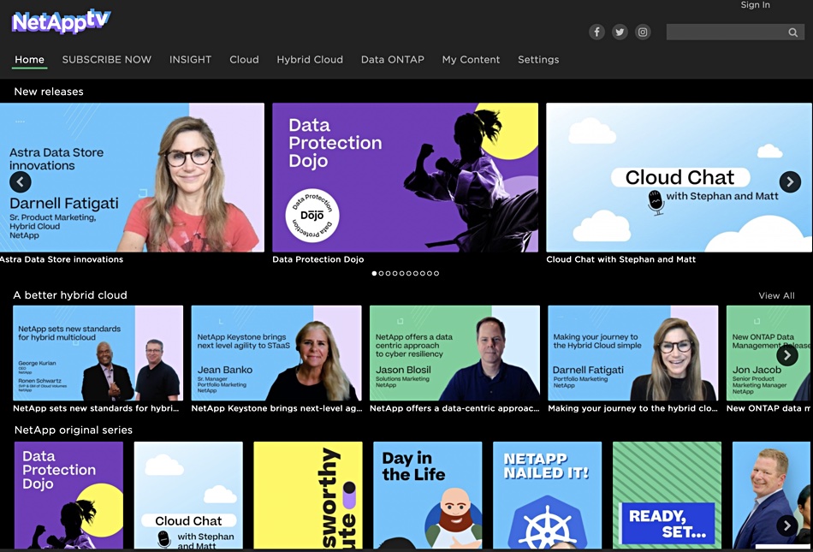Open Cloud Chat featured thumbnail

pyautogui.click(x=679, y=177)
